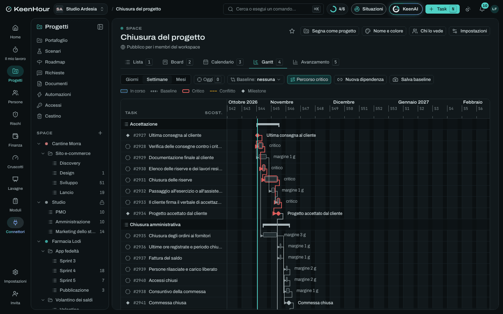503x314 pixels.
Task: Open the Lavagne whiteboards
Action: click(x=15, y=183)
